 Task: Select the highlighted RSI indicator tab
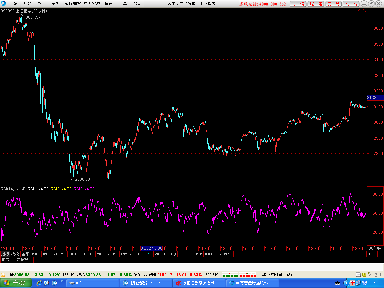tap(149, 254)
